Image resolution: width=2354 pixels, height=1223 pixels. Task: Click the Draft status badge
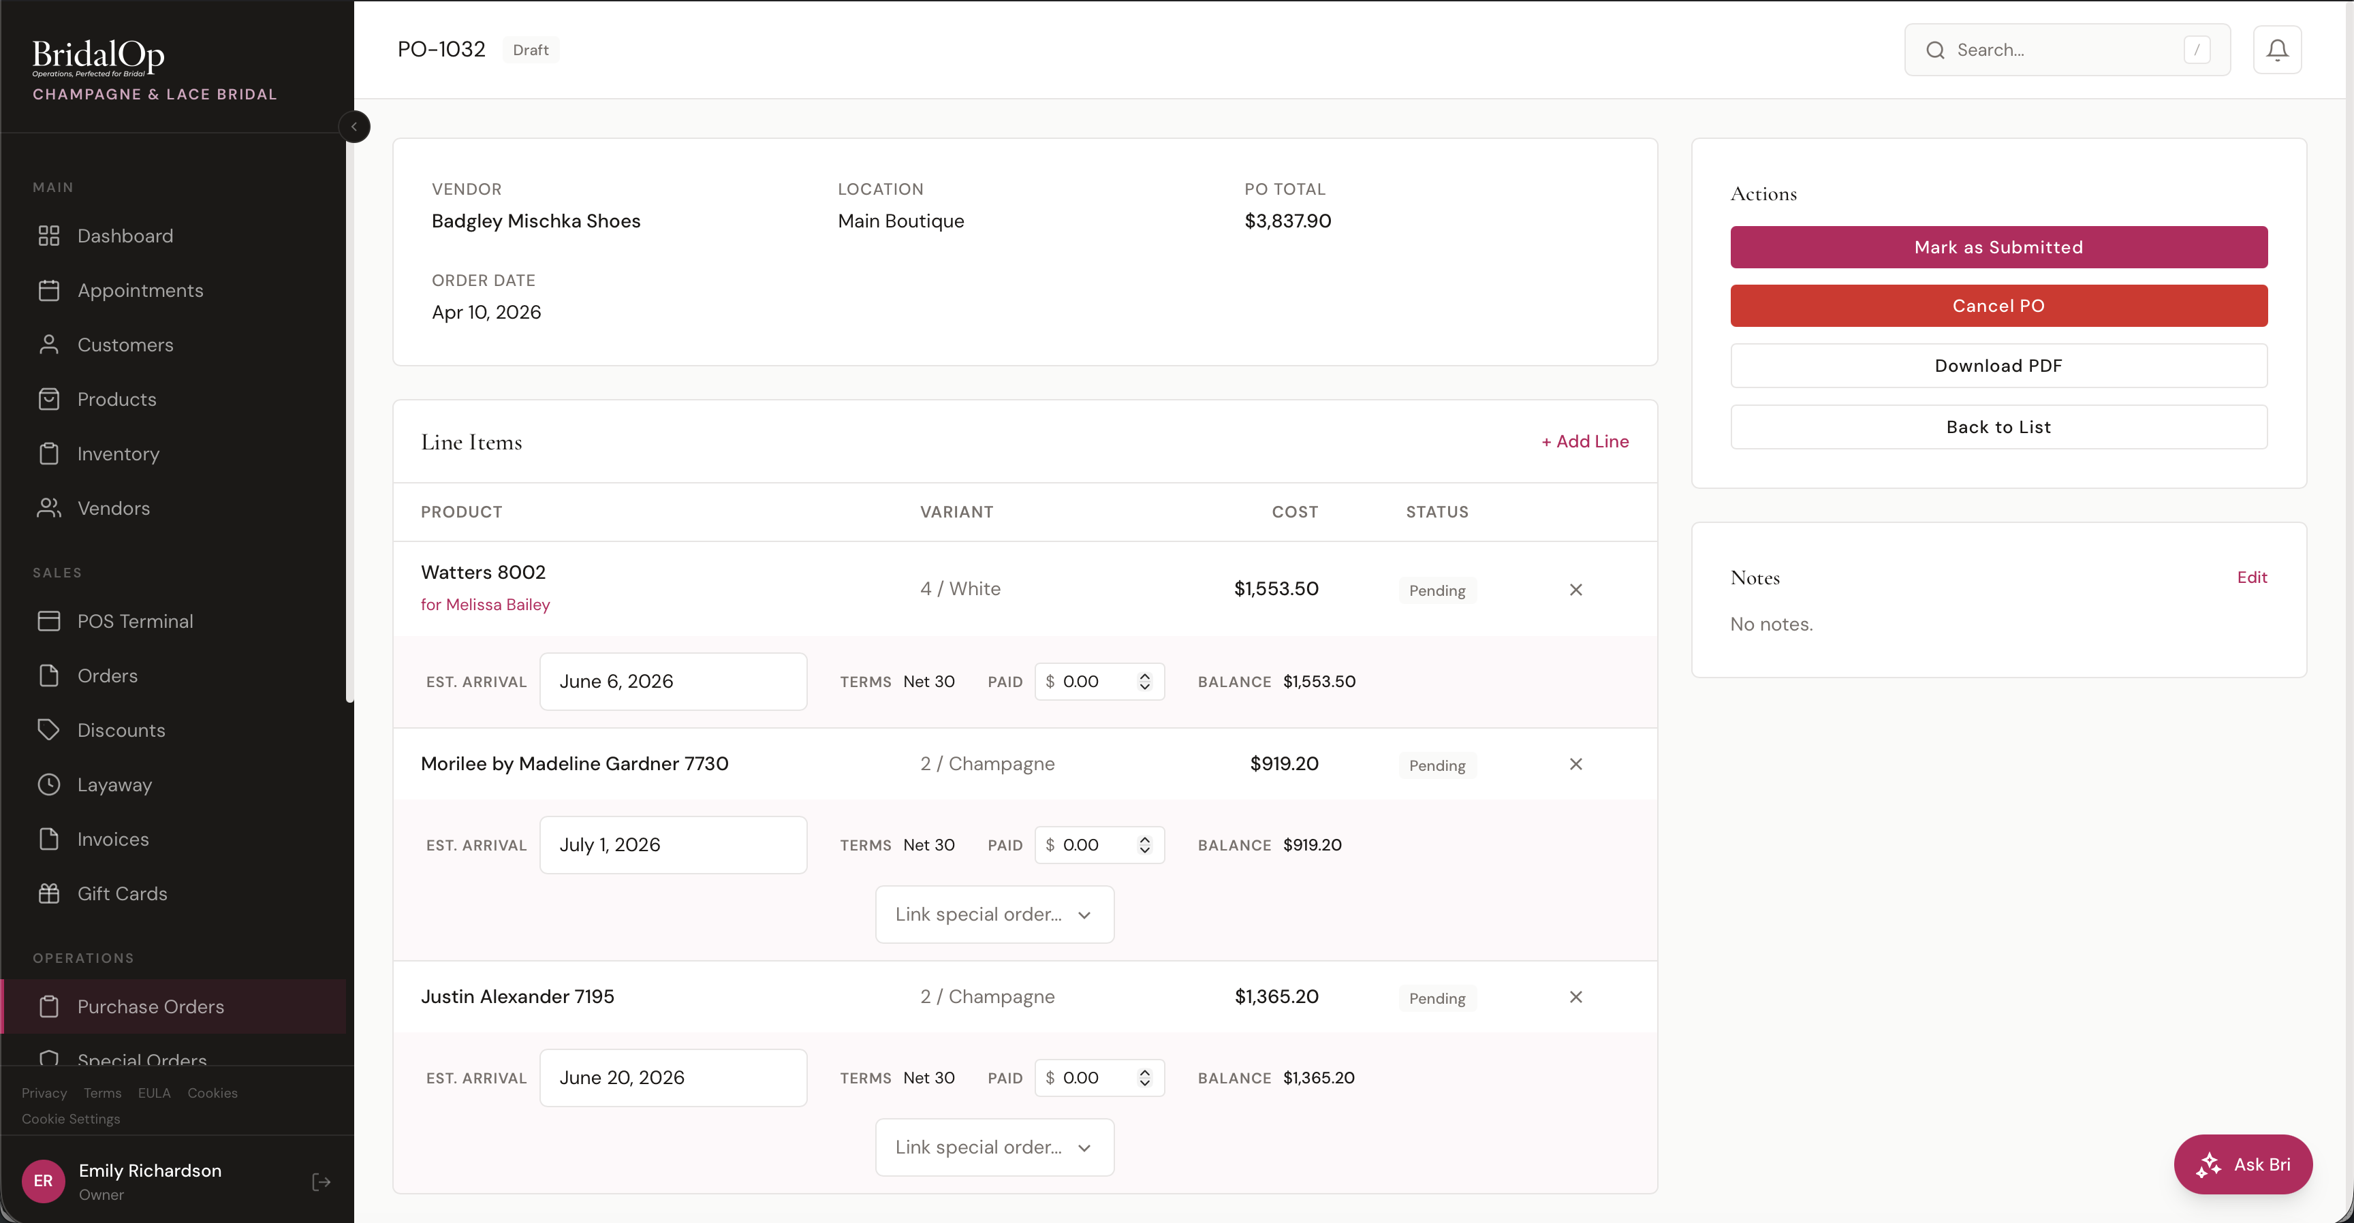point(531,50)
